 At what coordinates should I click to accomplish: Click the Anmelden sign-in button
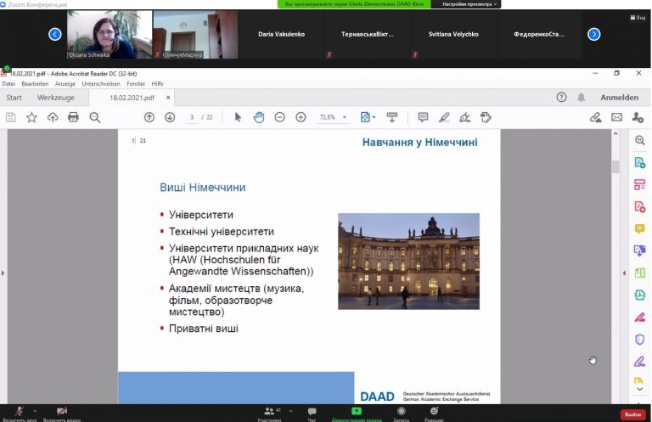coord(619,97)
